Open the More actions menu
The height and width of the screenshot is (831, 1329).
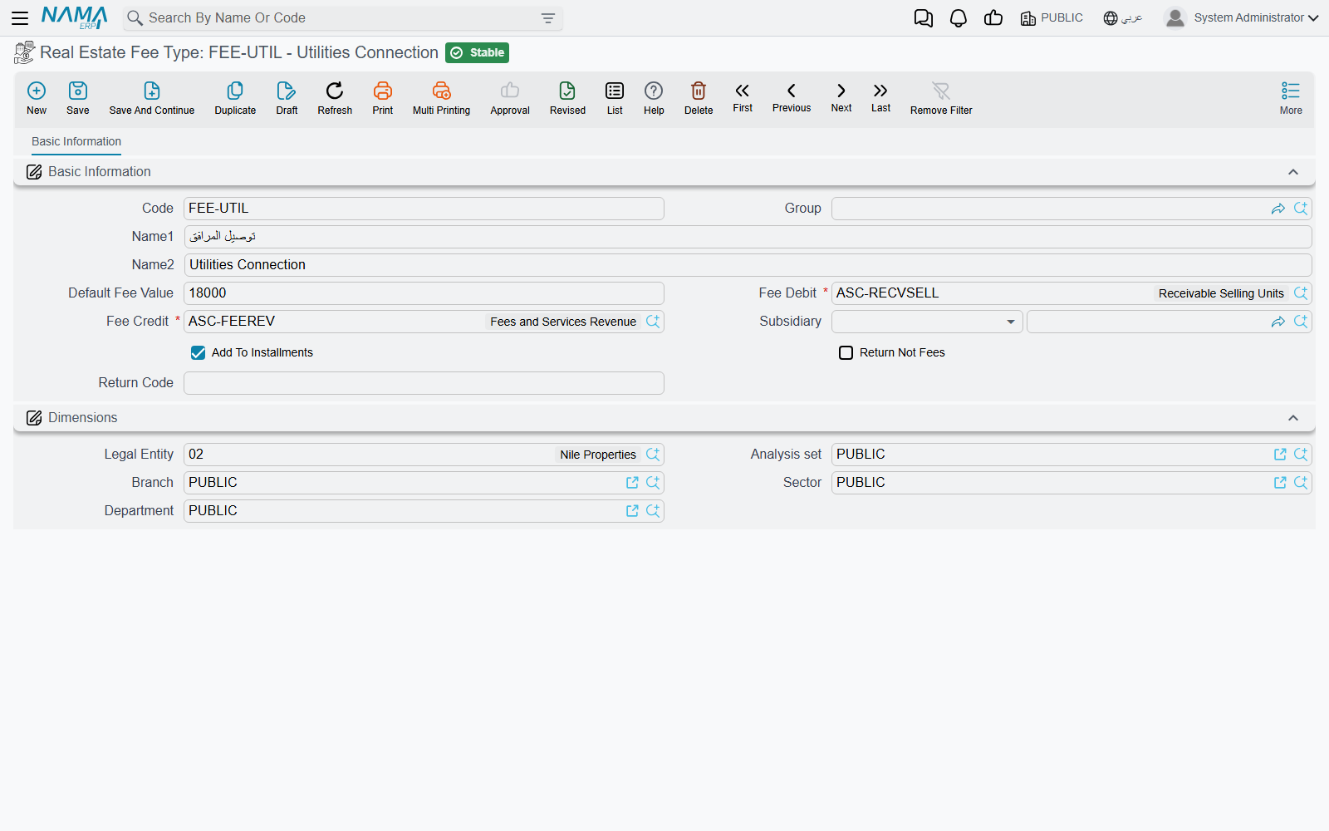pos(1291,98)
